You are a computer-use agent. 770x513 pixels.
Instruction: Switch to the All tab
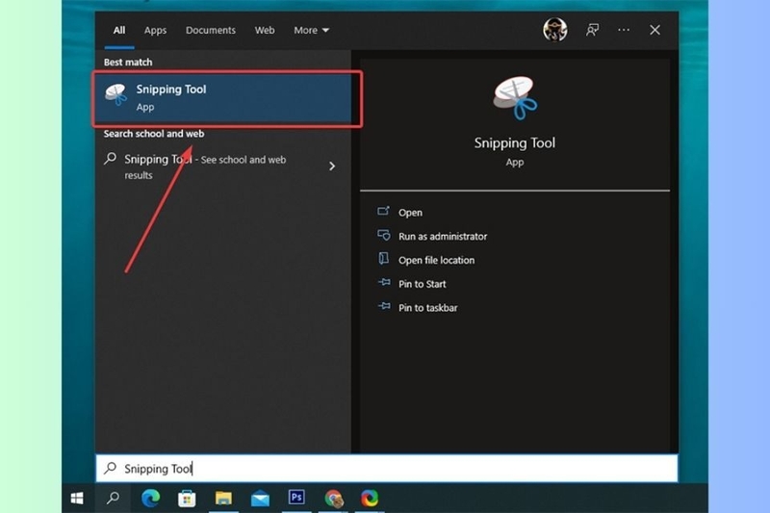pyautogui.click(x=119, y=31)
